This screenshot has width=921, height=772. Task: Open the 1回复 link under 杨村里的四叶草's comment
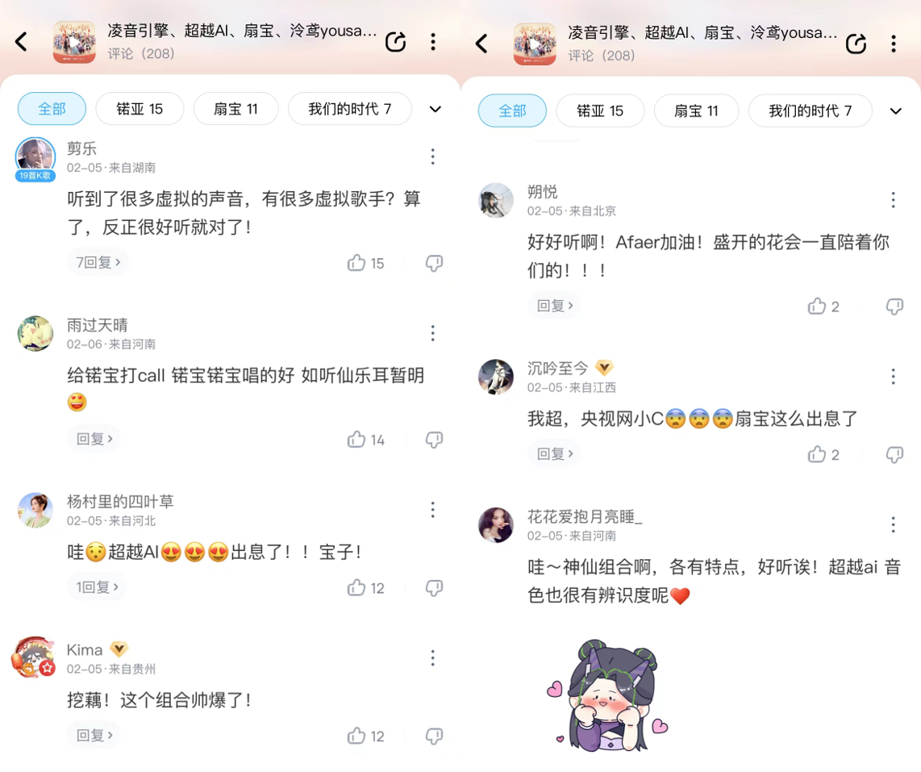97,587
